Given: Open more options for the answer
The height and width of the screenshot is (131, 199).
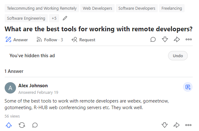Looking at the screenshot, I should (x=188, y=125).
